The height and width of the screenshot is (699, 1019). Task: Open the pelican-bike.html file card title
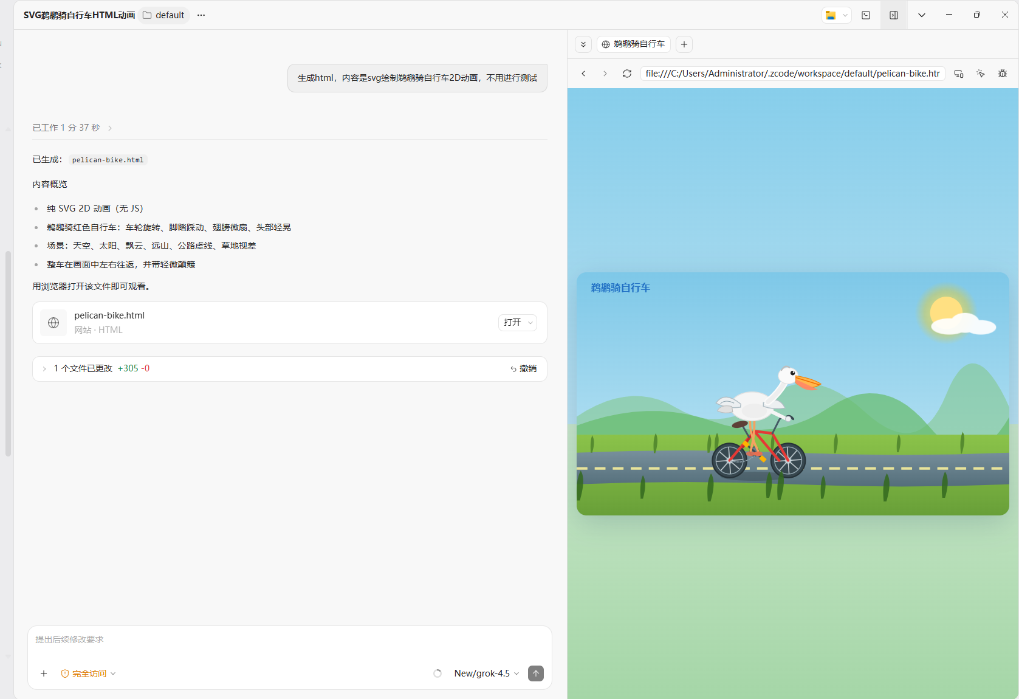click(109, 315)
